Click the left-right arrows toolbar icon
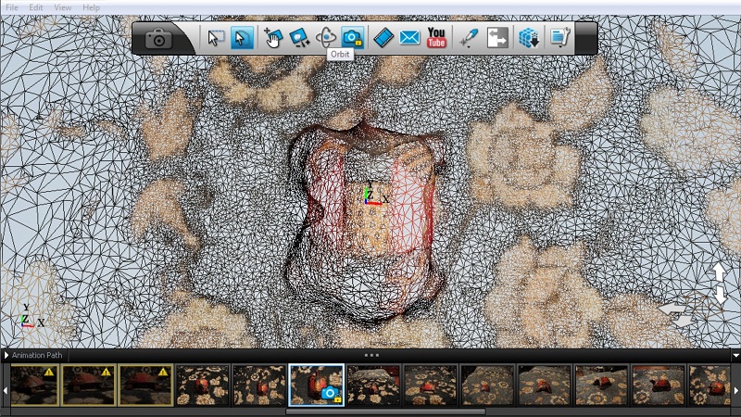The height and width of the screenshot is (417, 741). pos(497,38)
